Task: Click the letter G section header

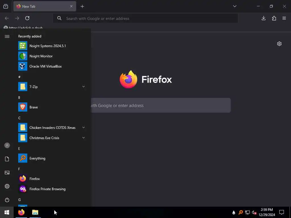Action: (19, 200)
